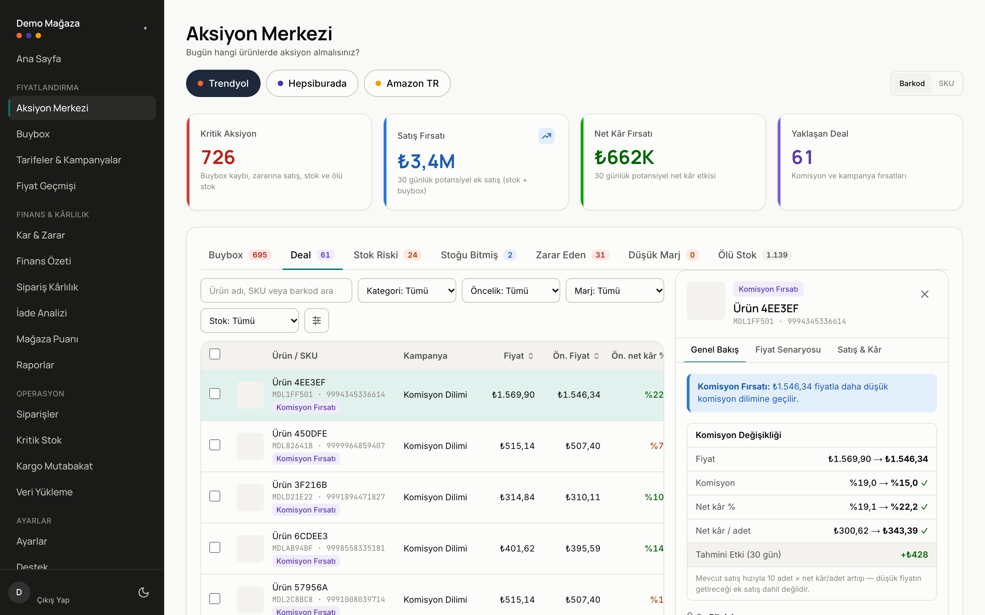This screenshot has height=615, width=985.
Task: Click the user avatar D
Action: tap(19, 592)
